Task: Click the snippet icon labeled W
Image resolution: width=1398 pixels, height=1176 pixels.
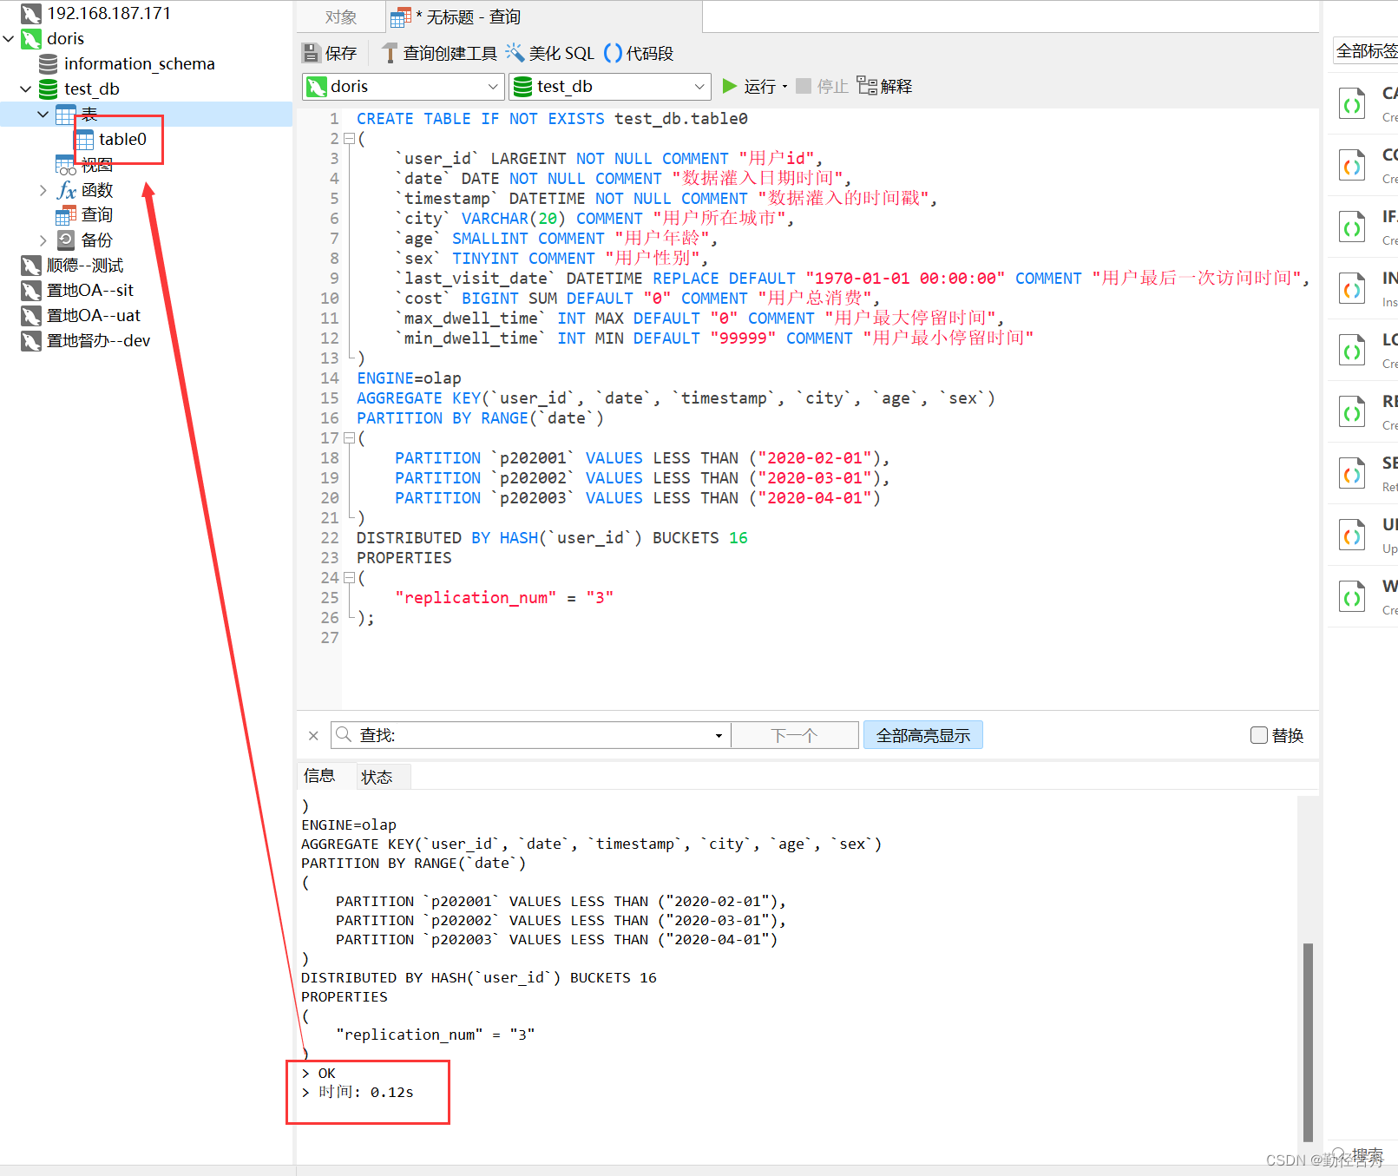Action: (1352, 598)
